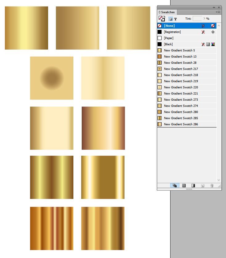Select New Gradient Swatch 217

click(187, 69)
